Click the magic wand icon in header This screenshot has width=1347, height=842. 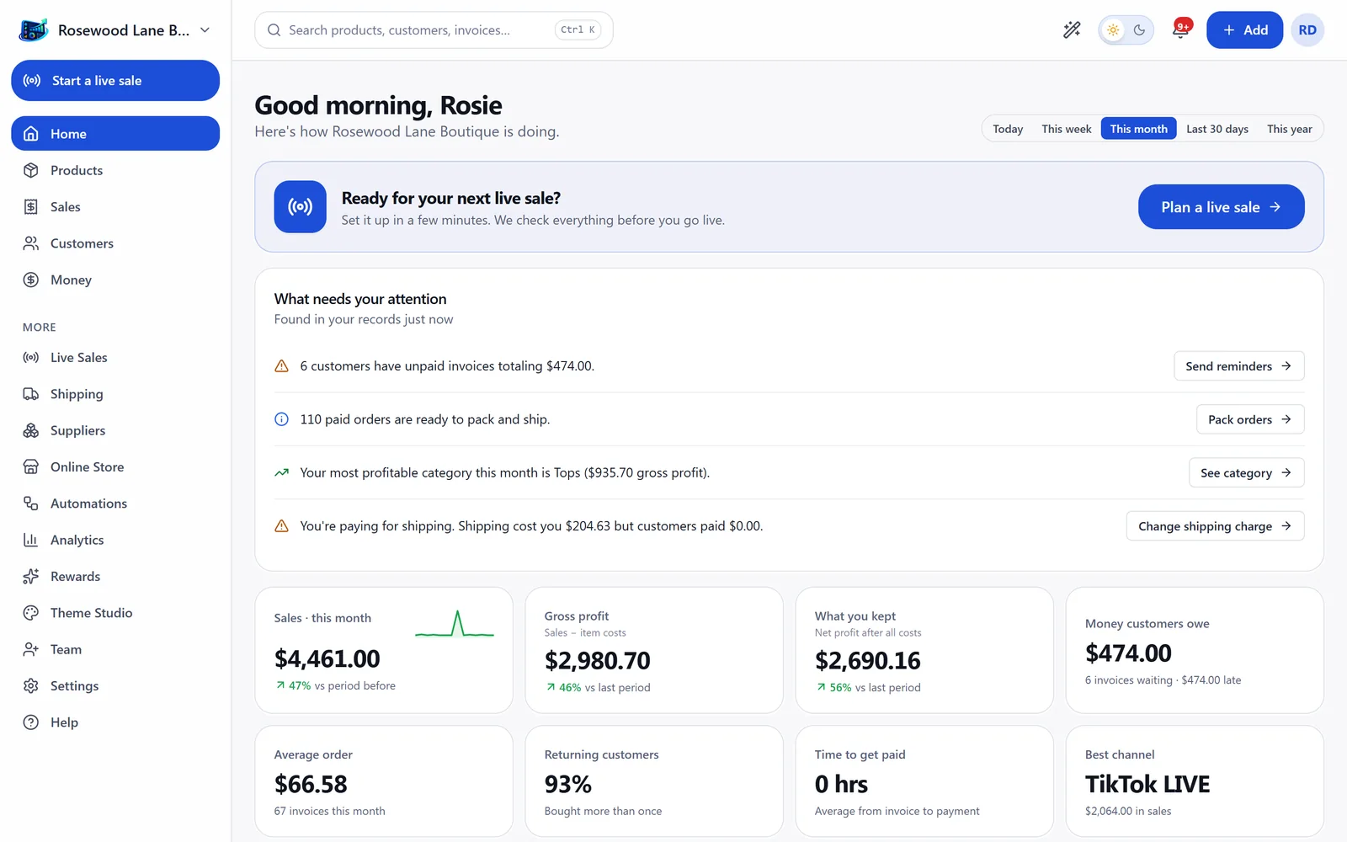click(1072, 30)
